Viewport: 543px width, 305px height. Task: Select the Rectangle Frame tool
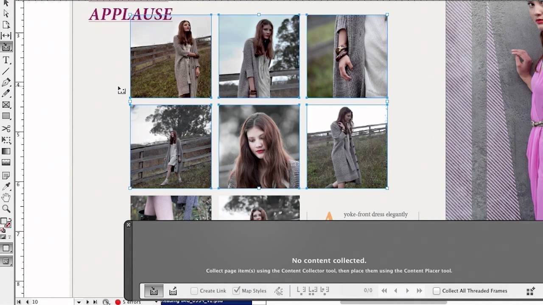point(6,105)
